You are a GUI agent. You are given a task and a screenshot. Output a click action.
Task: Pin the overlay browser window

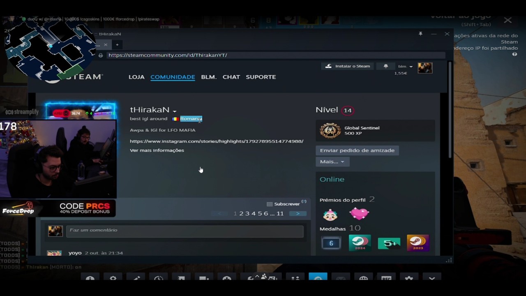pos(420,34)
